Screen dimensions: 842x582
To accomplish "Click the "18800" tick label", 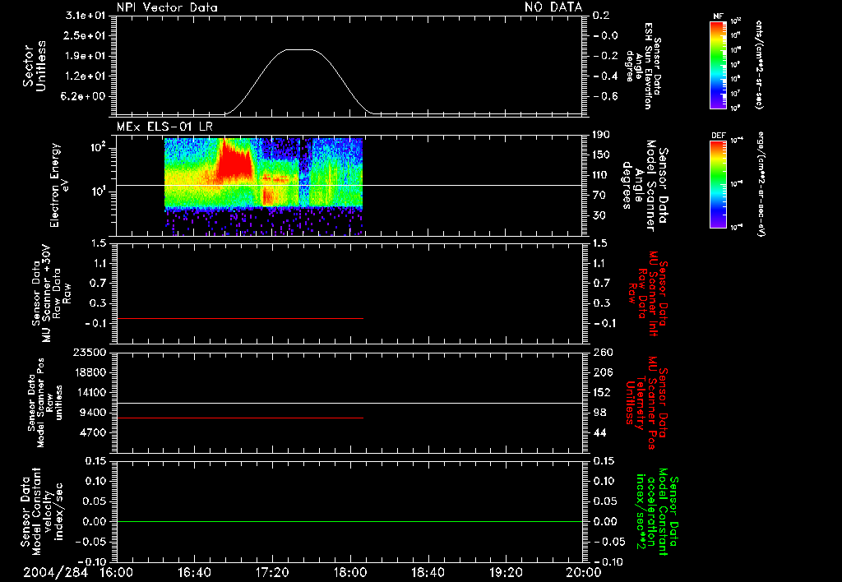I will click(89, 372).
